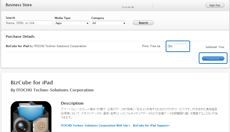
Task: Click the BizCube for iPad app icon
Action: tap(31, 117)
